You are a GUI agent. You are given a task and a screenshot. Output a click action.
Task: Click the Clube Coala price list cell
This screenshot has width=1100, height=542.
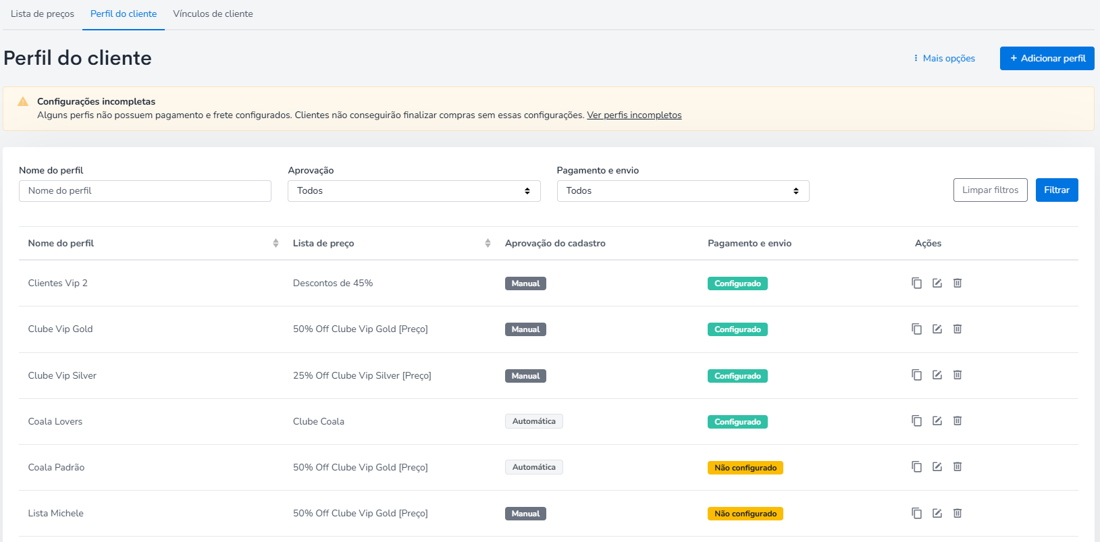(319, 421)
